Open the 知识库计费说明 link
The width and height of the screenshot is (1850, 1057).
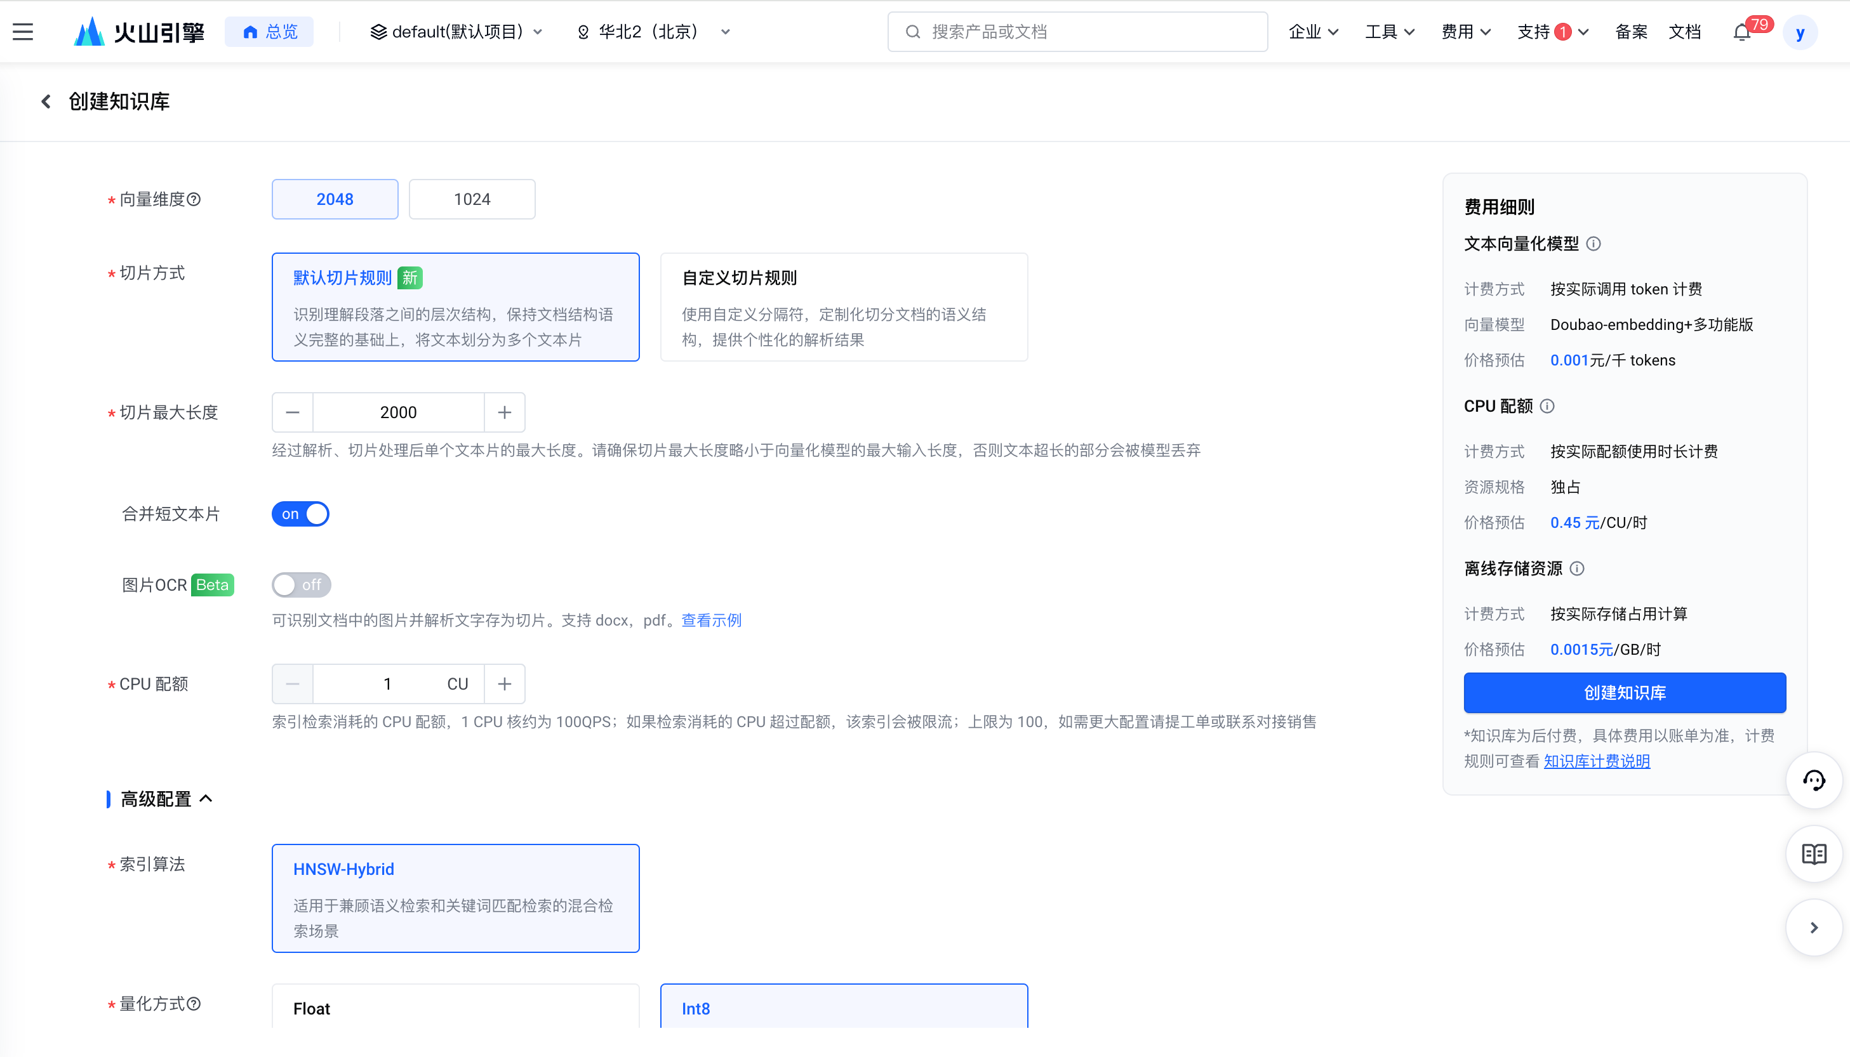coord(1597,761)
